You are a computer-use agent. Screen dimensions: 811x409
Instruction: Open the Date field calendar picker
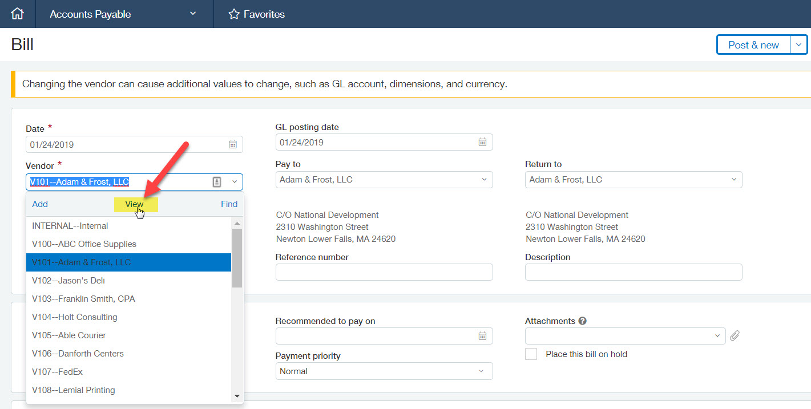pos(233,144)
